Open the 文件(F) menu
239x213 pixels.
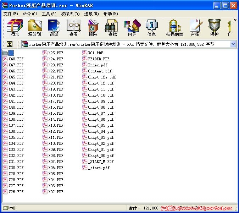(x=11, y=14)
